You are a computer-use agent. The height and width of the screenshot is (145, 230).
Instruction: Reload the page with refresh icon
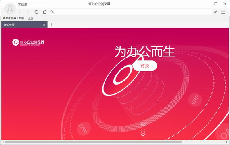(x=36, y=12)
